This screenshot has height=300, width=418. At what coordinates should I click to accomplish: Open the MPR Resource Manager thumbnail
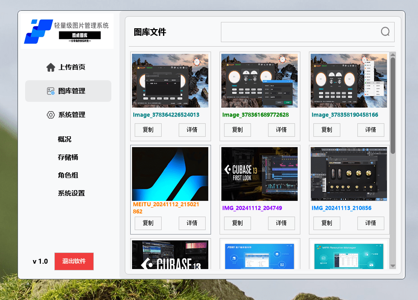pyautogui.click(x=349, y=256)
